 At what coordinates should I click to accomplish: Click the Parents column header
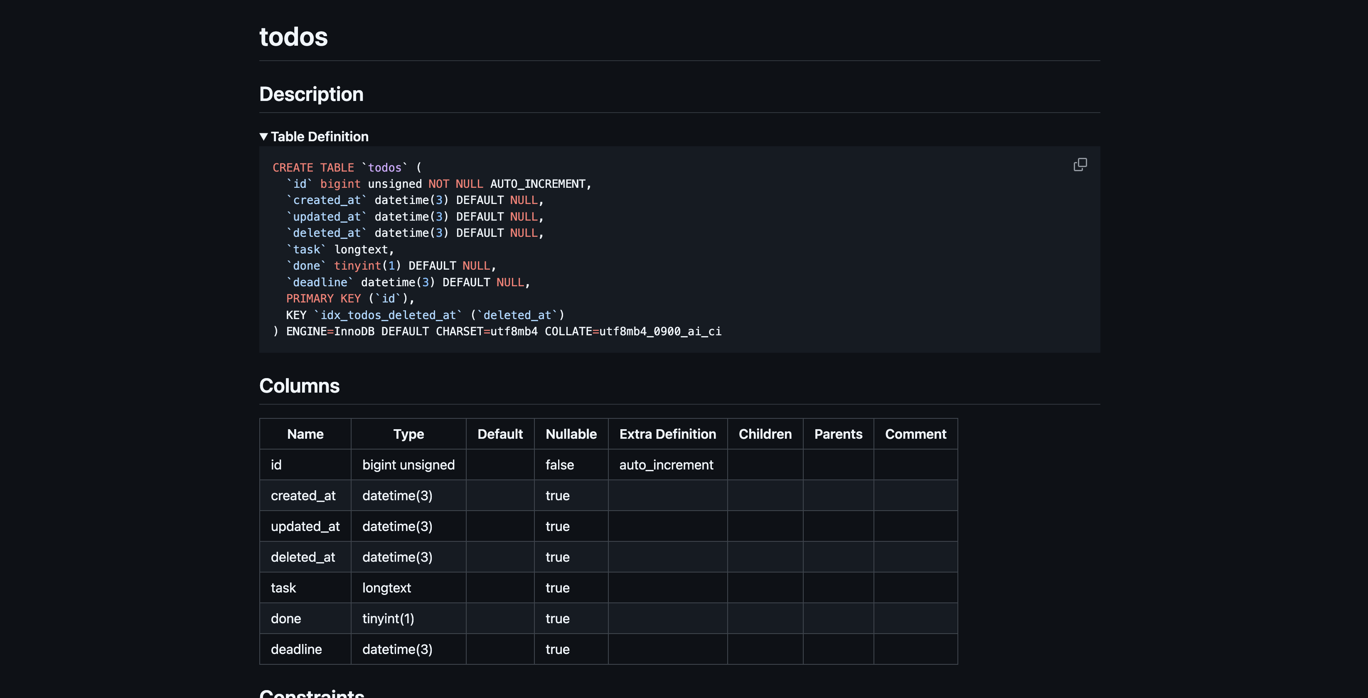[x=838, y=434]
